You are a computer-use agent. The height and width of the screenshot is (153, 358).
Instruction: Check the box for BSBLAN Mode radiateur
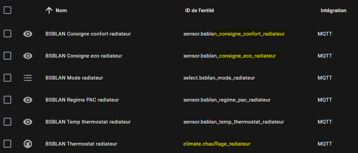(7, 78)
